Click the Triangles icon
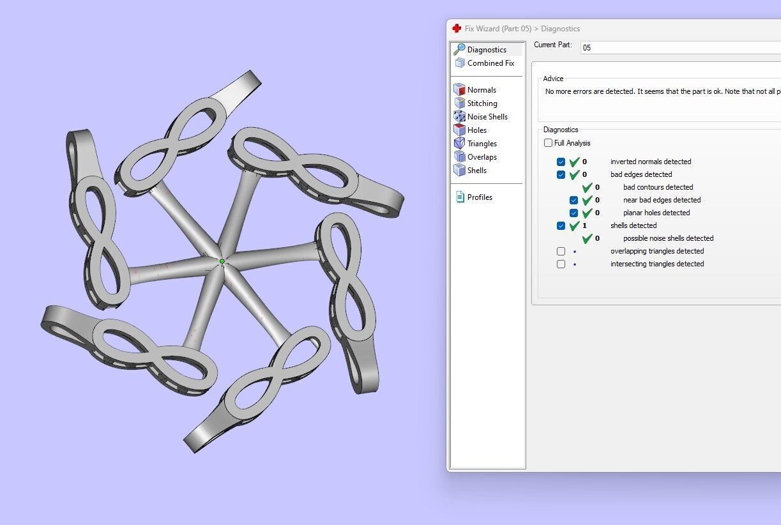781x525 pixels. pos(459,143)
